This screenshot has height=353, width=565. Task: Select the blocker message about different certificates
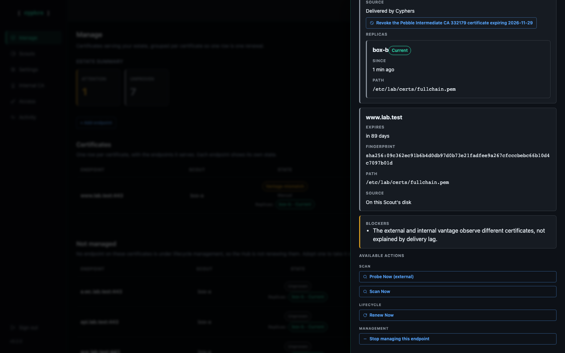[x=459, y=235]
